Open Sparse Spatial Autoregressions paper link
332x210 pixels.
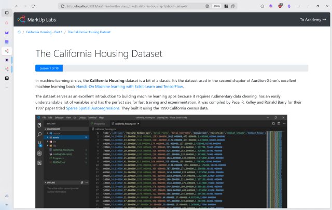pyautogui.click(x=93, y=108)
